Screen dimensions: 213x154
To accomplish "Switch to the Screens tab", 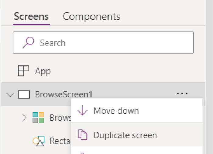I will [x=31, y=16].
